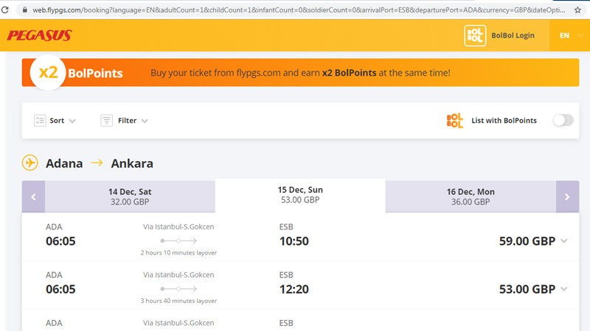590x331 pixels.
Task: Click the orange BolBol icon beside List with BolPoints
Action: click(455, 121)
